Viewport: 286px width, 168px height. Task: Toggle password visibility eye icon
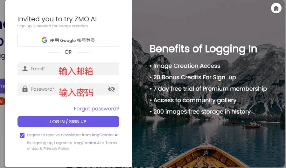[111, 89]
